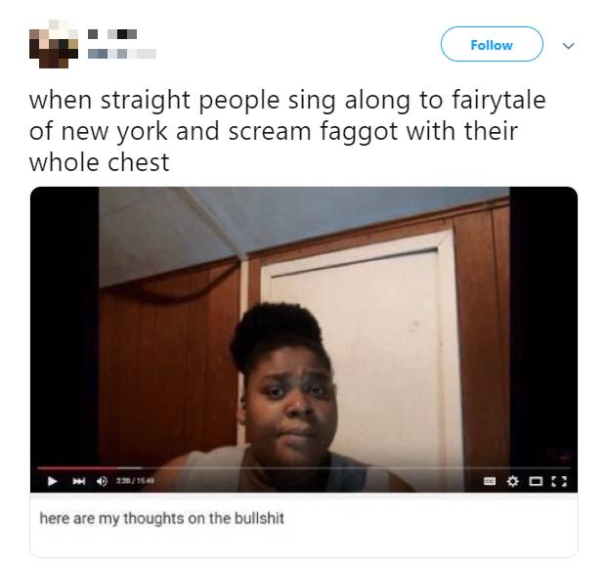Enter fullscreen mode

(559, 481)
